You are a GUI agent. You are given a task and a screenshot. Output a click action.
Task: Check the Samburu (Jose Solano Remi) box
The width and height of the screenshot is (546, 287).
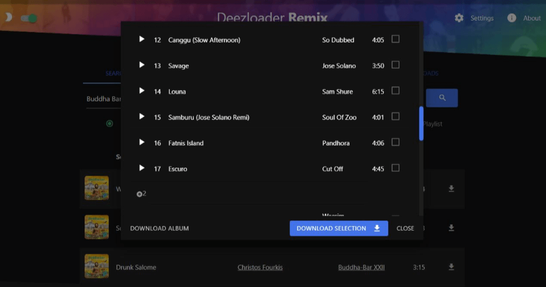coord(395,116)
